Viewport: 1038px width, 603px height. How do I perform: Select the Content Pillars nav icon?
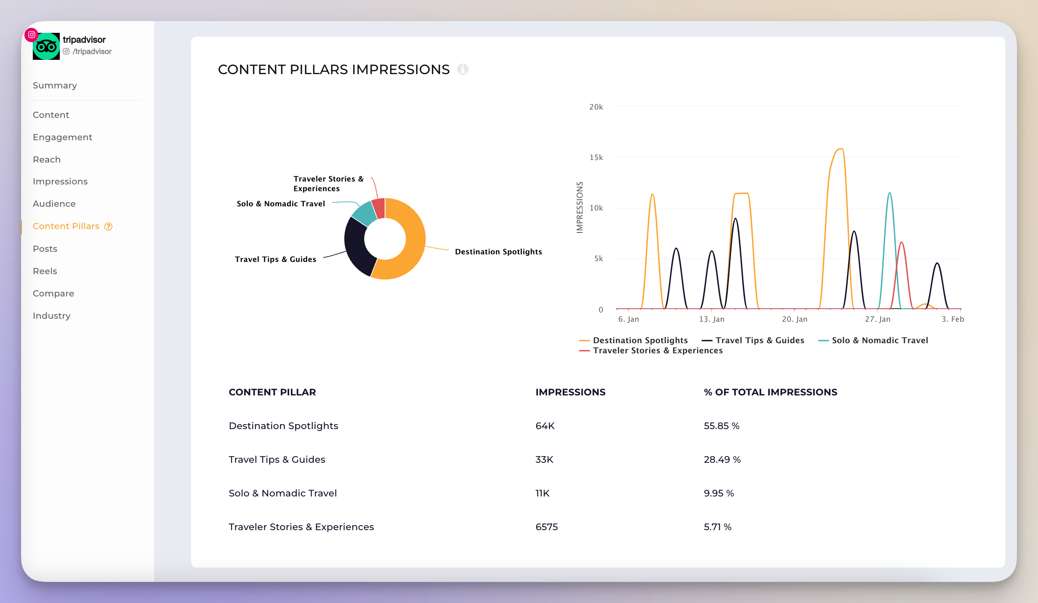(x=110, y=226)
